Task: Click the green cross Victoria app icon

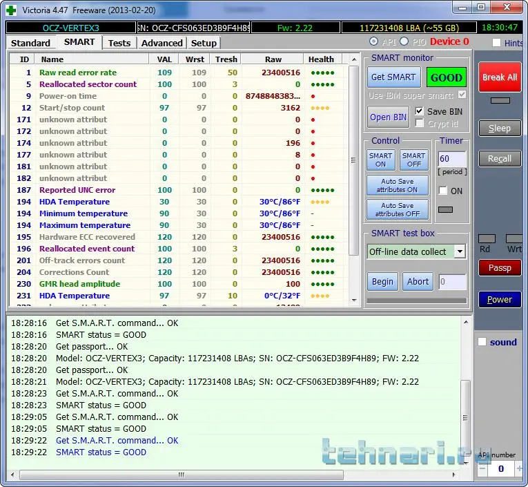Action: [x=11, y=10]
